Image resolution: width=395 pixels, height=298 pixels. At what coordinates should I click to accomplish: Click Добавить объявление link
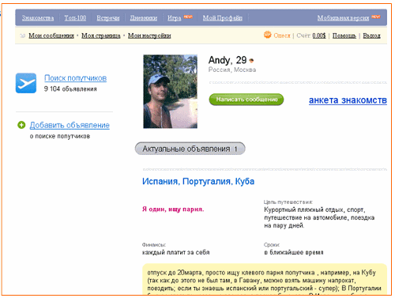click(70, 125)
